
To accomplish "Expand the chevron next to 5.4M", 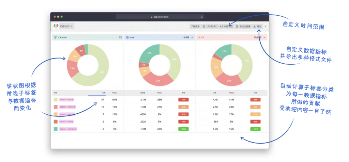I will [x=192, y=37].
